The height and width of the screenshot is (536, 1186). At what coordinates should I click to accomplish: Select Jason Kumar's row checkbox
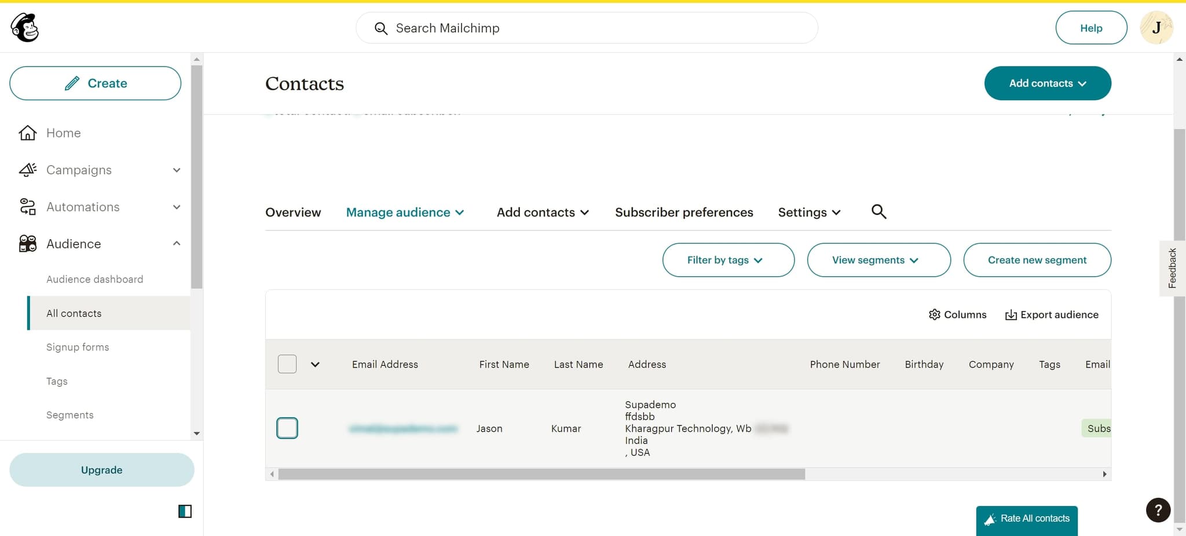coord(287,428)
